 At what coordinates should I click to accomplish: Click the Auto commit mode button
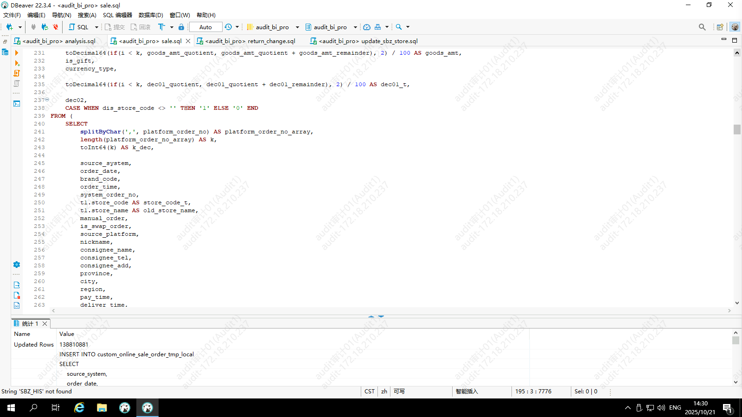click(205, 27)
